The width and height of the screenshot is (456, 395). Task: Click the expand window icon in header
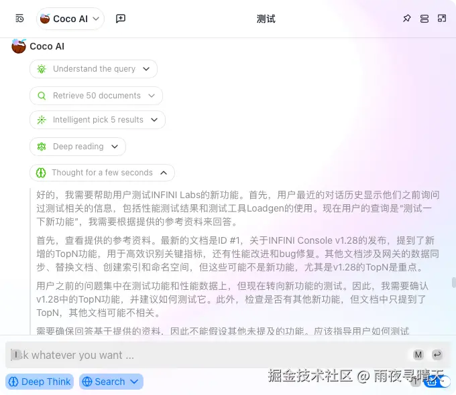pyautogui.click(x=442, y=19)
